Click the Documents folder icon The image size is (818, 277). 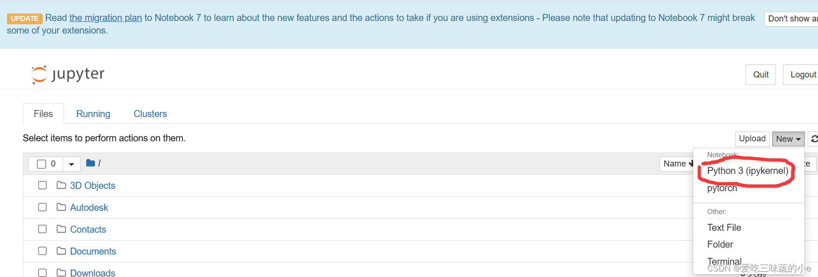tap(61, 251)
